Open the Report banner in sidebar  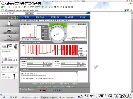pyautogui.click(x=9, y=68)
